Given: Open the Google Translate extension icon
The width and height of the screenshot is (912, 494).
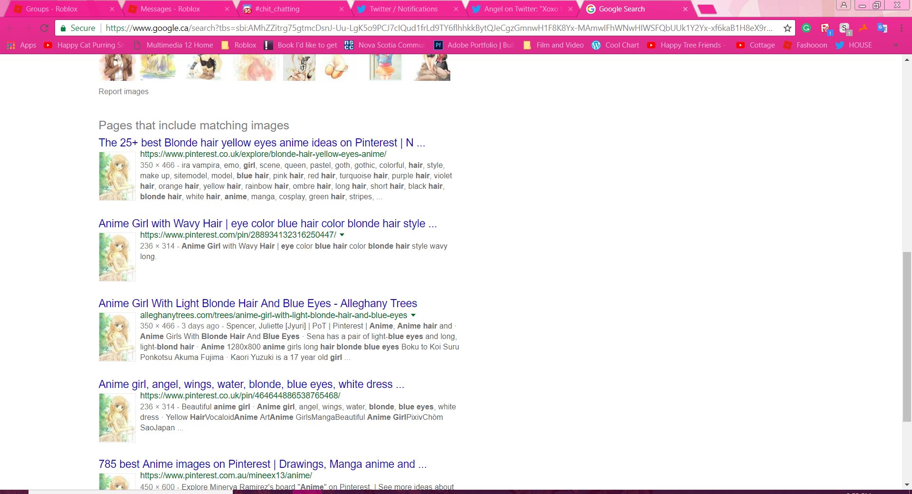Looking at the screenshot, I should 882,28.
